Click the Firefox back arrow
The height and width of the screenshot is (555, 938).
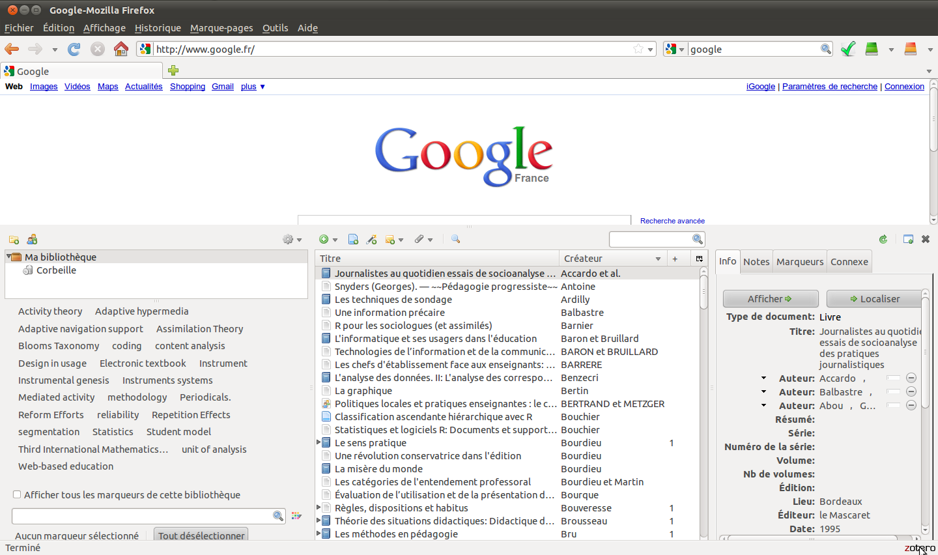pyautogui.click(x=12, y=49)
